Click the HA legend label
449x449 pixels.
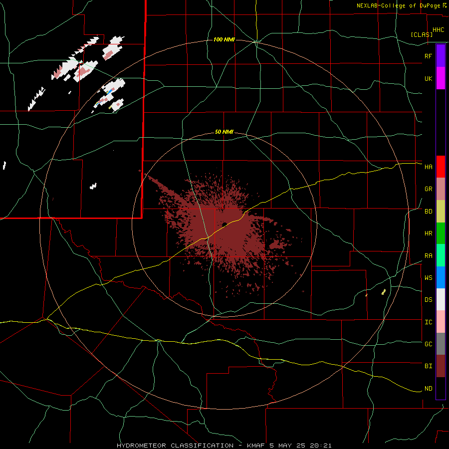(x=428, y=167)
